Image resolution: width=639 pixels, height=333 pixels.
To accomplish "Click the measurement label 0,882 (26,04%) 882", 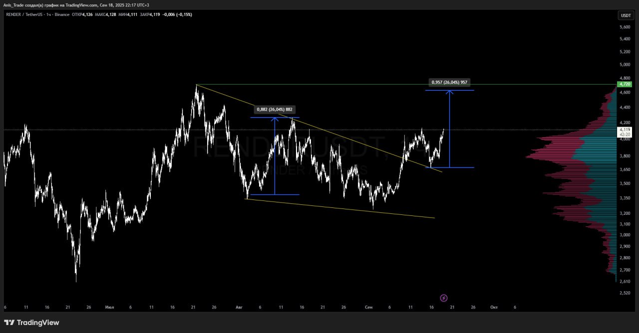I will point(275,109).
